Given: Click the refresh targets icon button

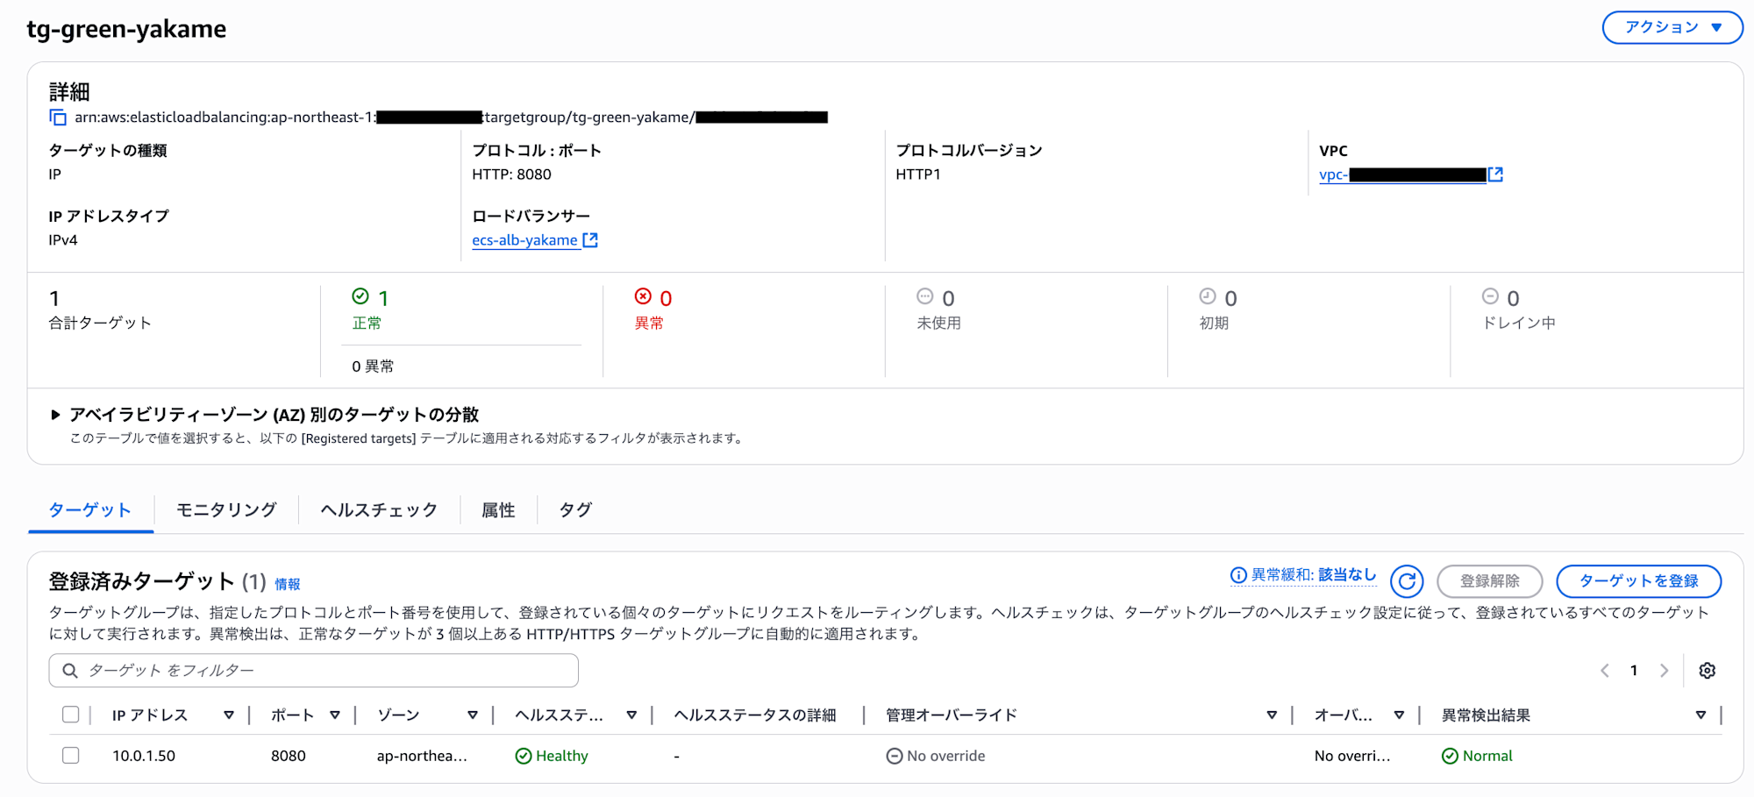Looking at the screenshot, I should 1407,581.
